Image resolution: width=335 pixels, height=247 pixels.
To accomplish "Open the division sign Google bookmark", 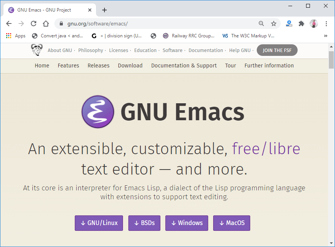I will click(117, 36).
